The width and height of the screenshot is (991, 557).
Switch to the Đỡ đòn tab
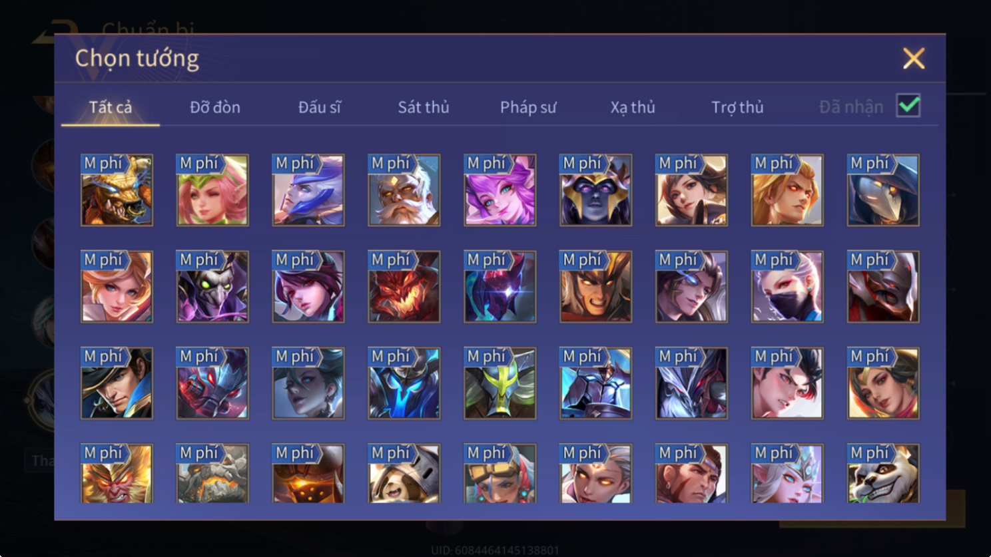click(x=215, y=107)
